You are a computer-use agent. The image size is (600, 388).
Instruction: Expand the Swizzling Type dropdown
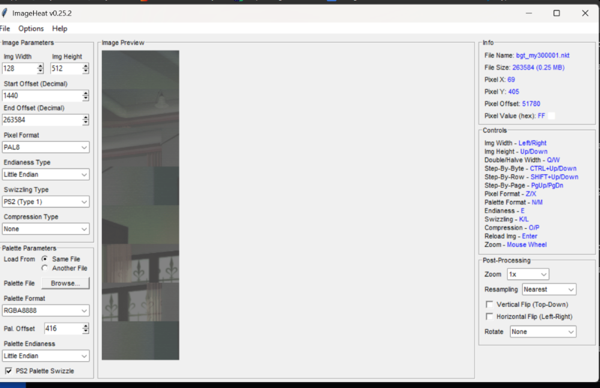pos(46,201)
